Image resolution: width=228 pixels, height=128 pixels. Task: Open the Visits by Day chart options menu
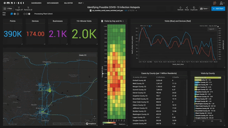click(x=126, y=21)
